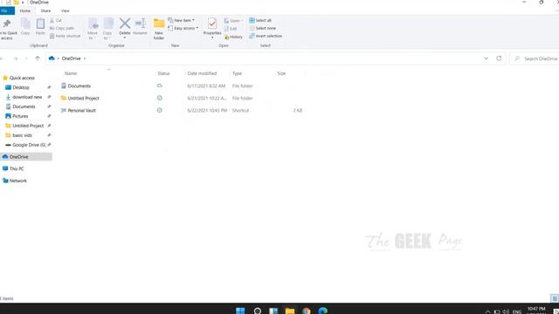The height and width of the screenshot is (314, 559).
Task: Open download new in navigation pane
Action: (x=27, y=97)
